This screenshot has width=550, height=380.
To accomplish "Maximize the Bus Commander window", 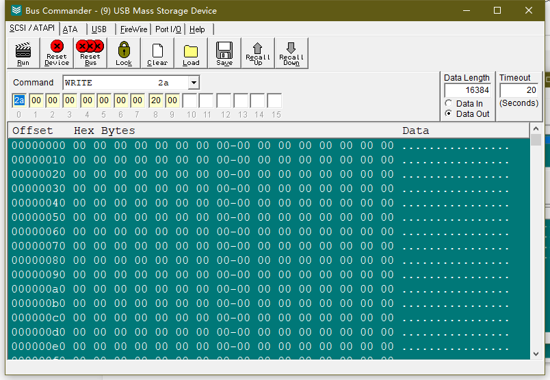I will pyautogui.click(x=497, y=10).
